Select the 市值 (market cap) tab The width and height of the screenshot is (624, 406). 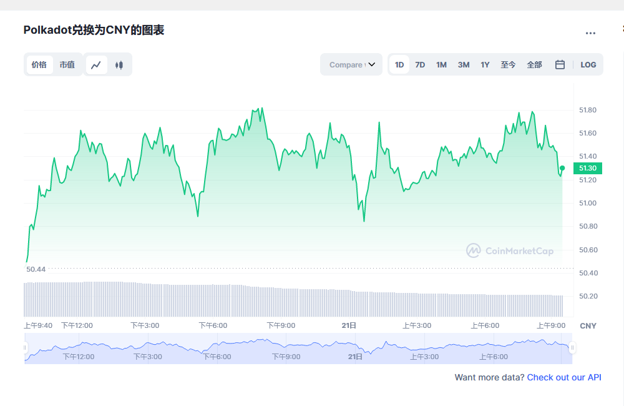[x=67, y=64]
